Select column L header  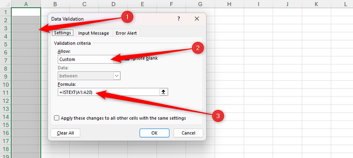(x=342, y=4)
